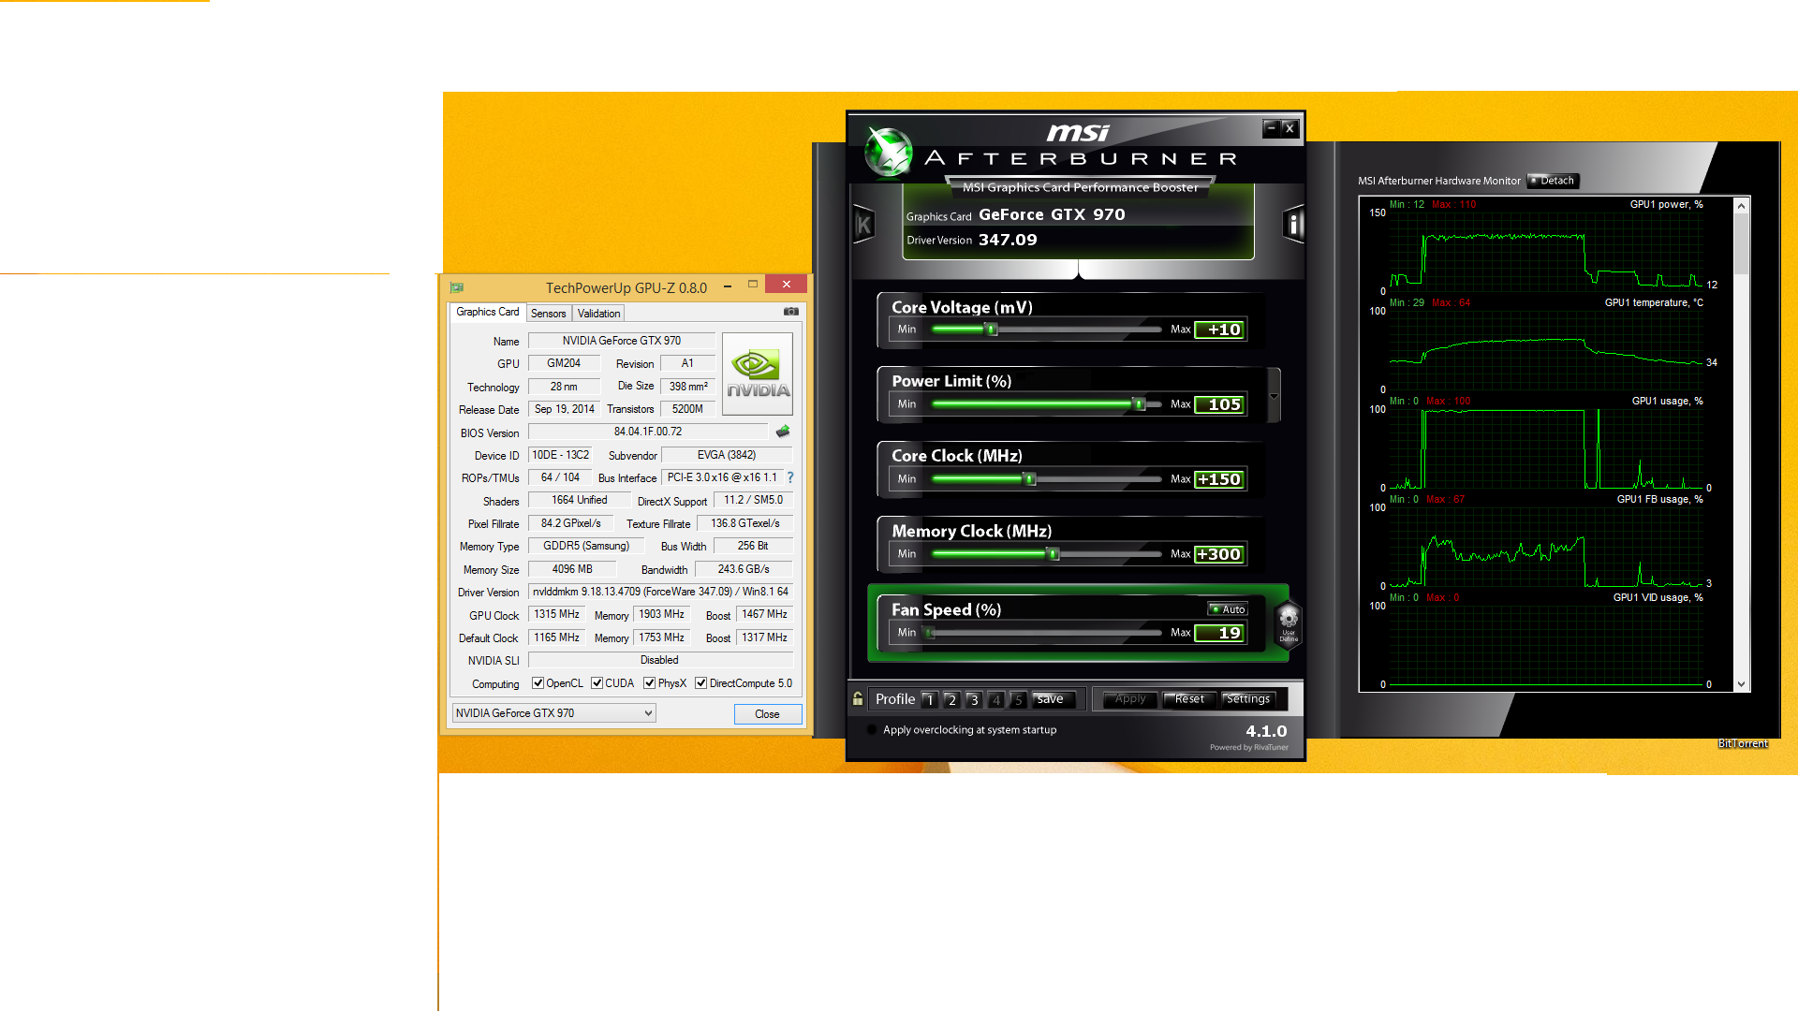
Task: Click the Core Voltage +10 value box
Action: pos(1220,330)
